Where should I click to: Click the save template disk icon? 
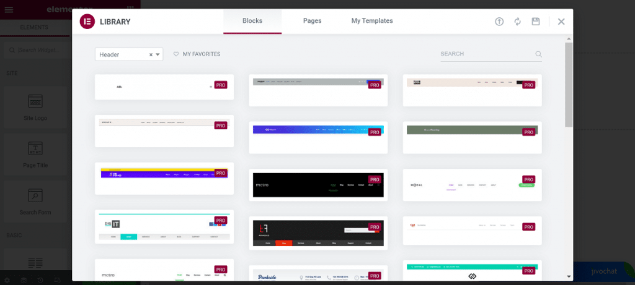[x=536, y=22]
